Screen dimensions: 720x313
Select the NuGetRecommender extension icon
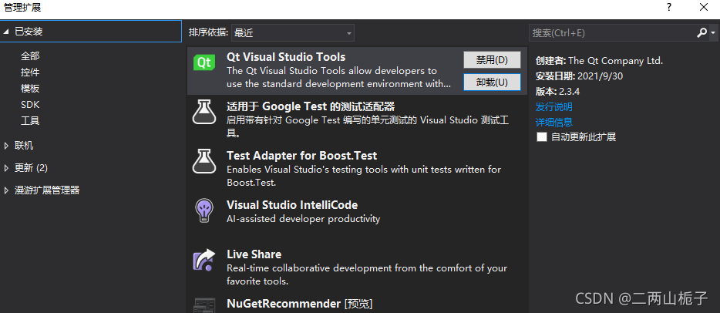(x=204, y=305)
